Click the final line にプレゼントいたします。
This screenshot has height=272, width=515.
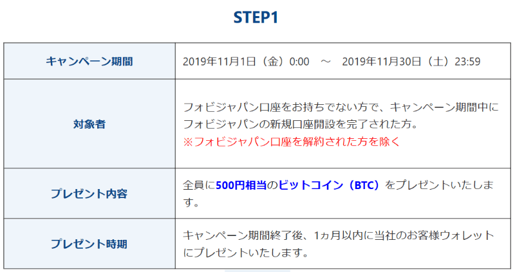[x=245, y=253]
